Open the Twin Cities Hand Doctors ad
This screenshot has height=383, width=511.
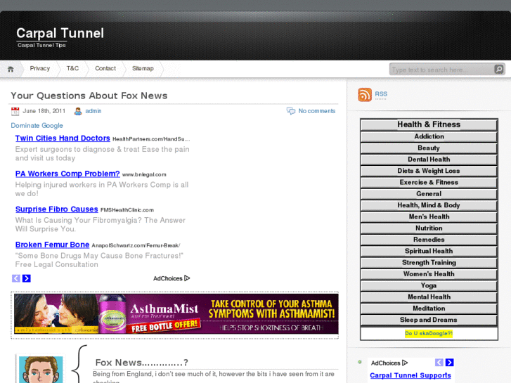click(x=63, y=138)
